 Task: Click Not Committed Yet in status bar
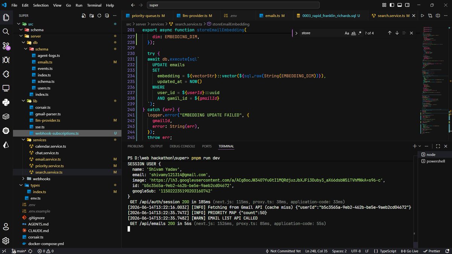(283, 251)
